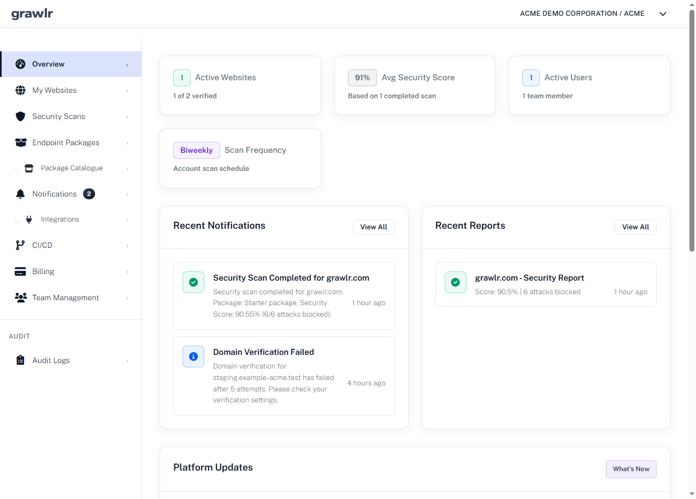Open Audit Logs page
The width and height of the screenshot is (696, 499).
(71, 360)
